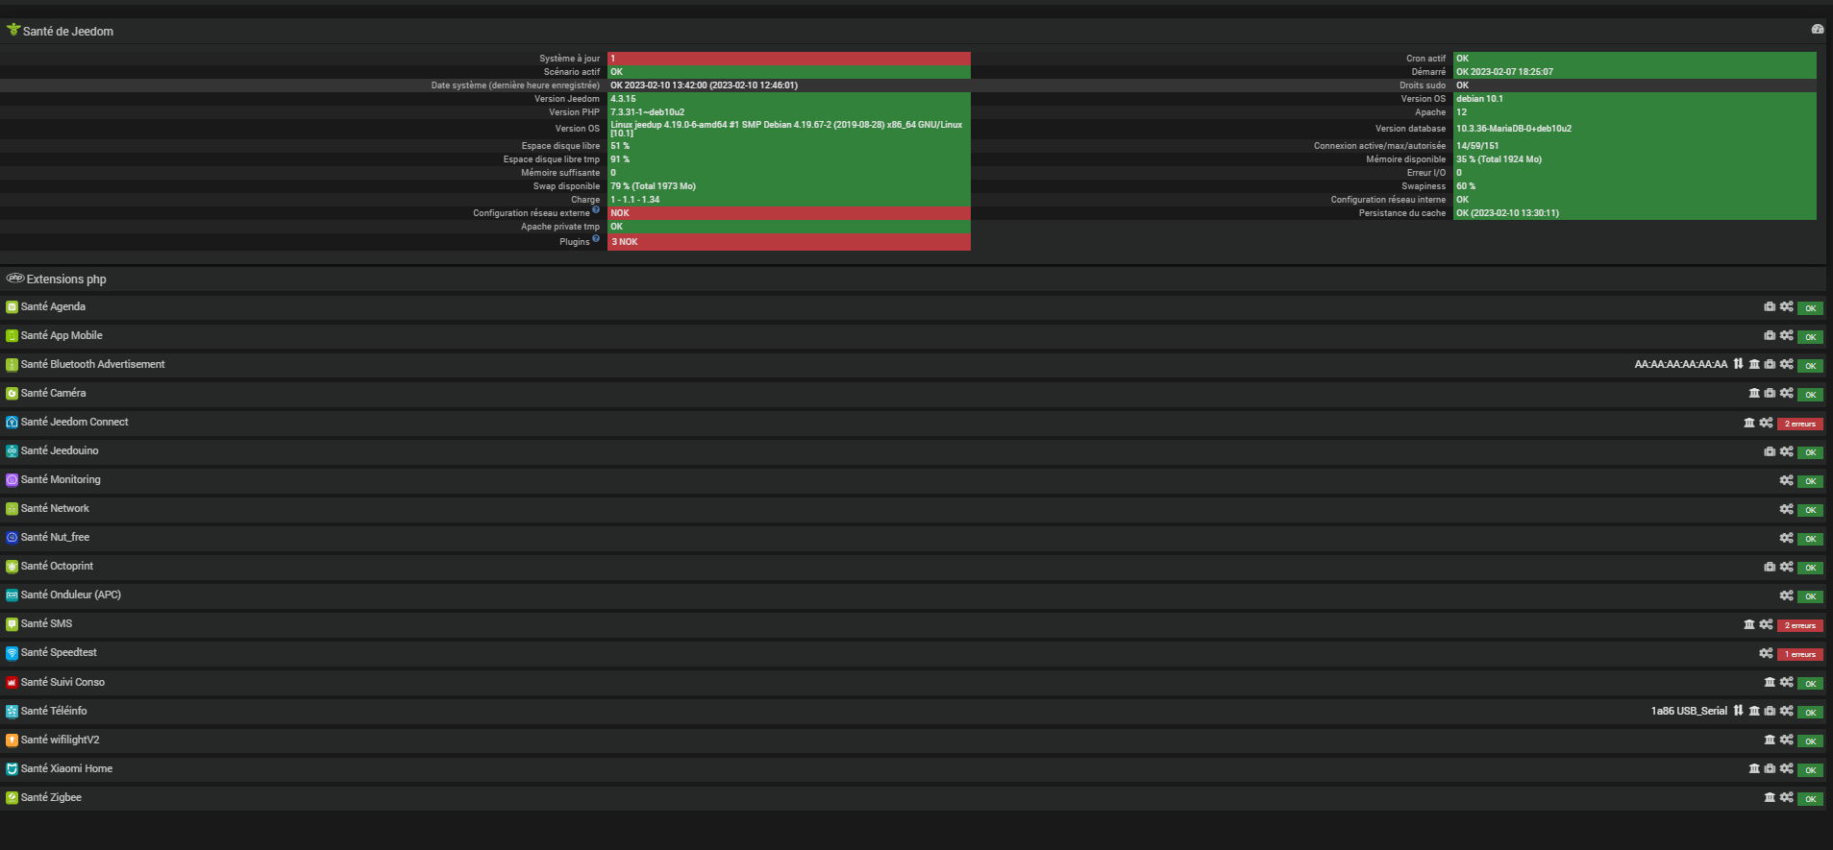
Task: Open the medkit icon in Bluetooth Advertisement row
Action: pos(1770,365)
